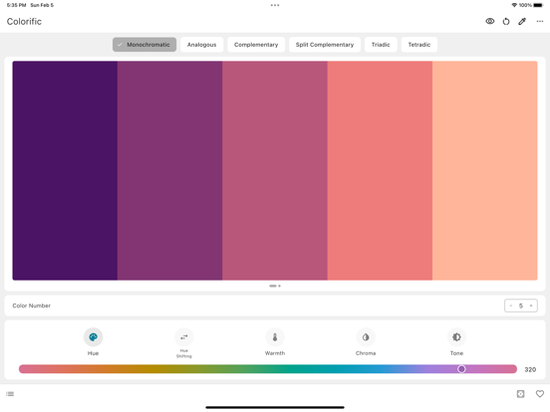550x412 pixels.
Task: Open the list menu icon at bottom-left
Action: (10, 394)
